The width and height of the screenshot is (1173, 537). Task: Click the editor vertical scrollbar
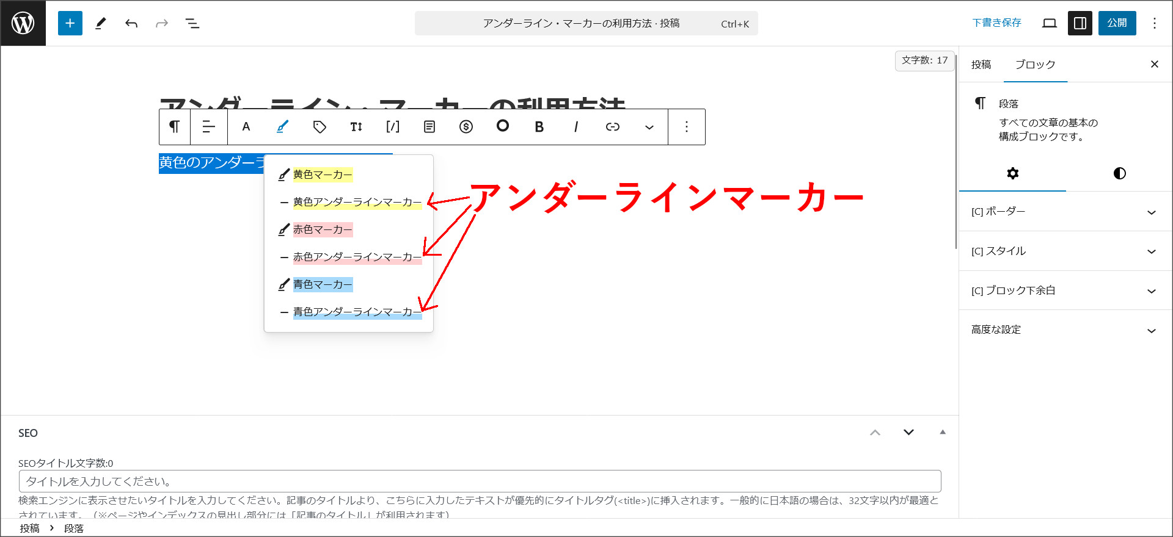tap(956, 153)
